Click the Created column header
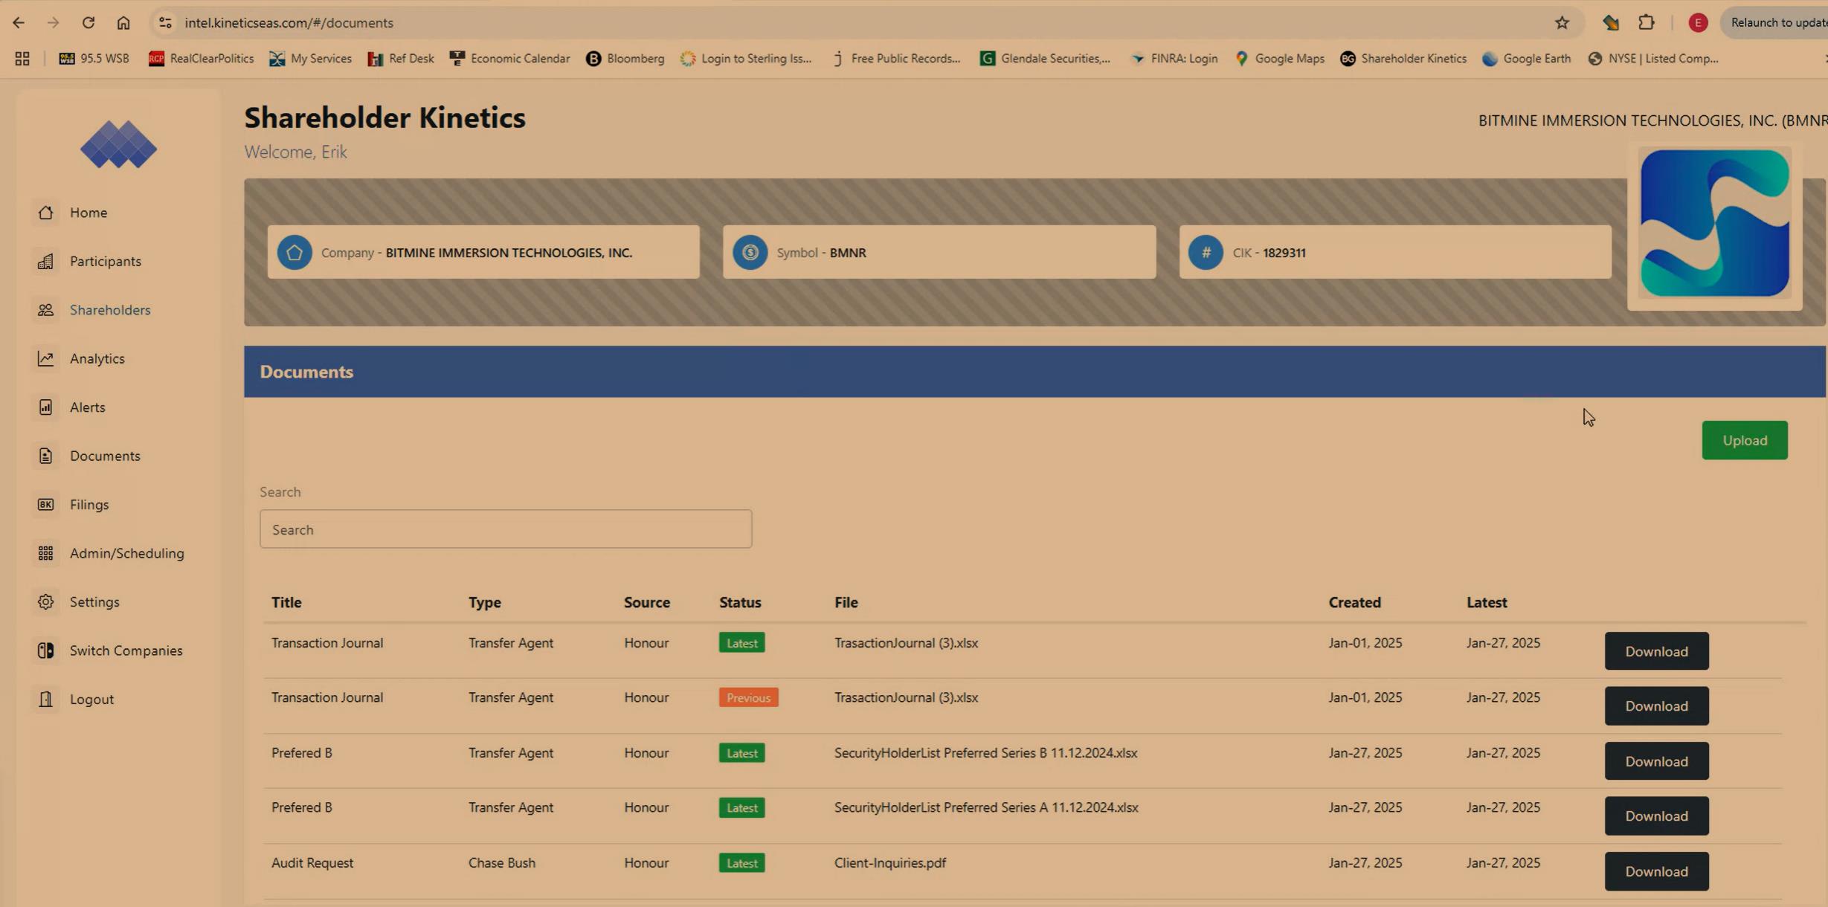 pos(1354,602)
